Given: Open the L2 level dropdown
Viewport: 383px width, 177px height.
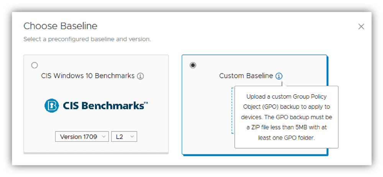Looking at the screenshot, I should tap(124, 137).
